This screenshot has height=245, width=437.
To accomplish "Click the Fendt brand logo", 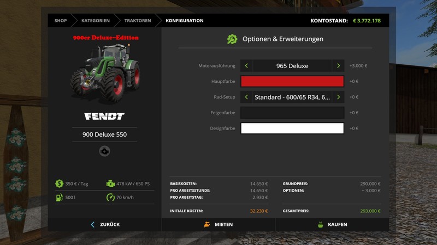I will [104, 116].
